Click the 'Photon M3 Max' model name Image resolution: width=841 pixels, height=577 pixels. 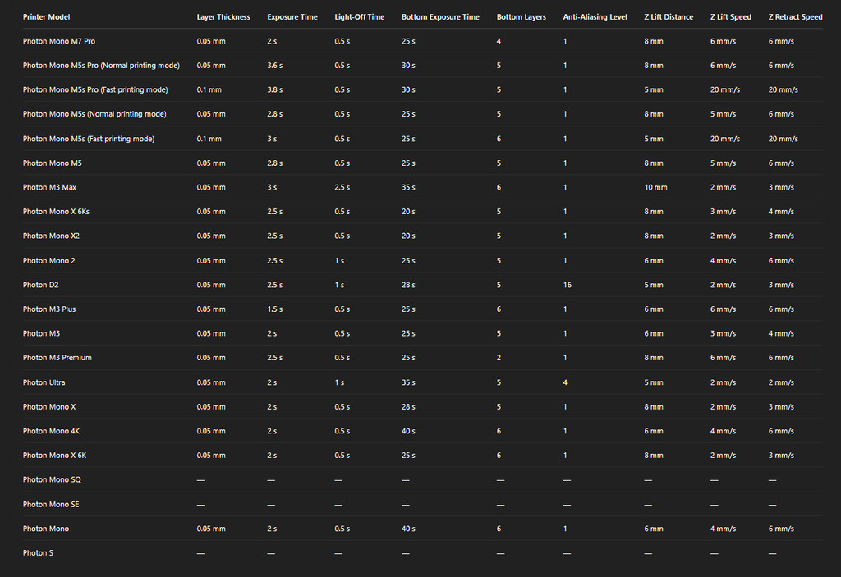point(49,187)
